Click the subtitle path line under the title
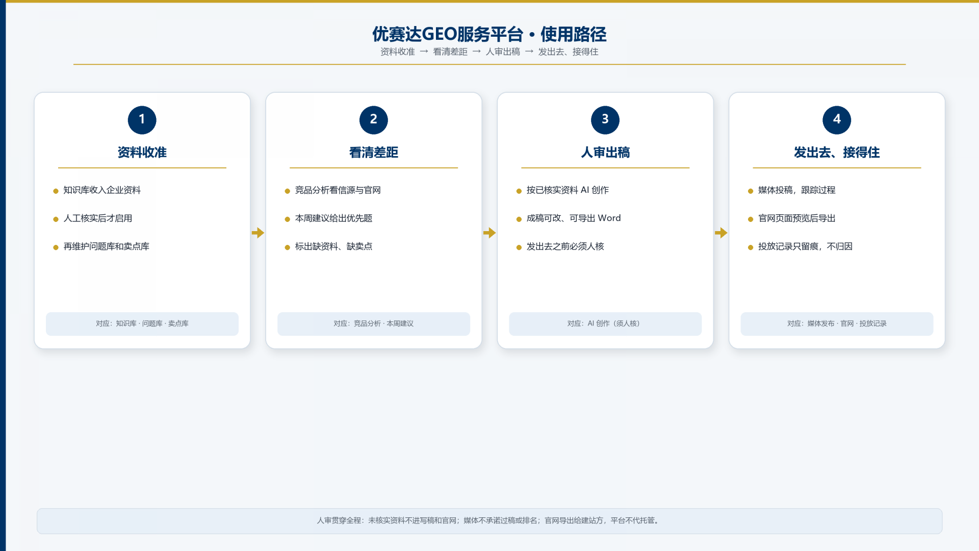This screenshot has height=551, width=979. click(489, 52)
